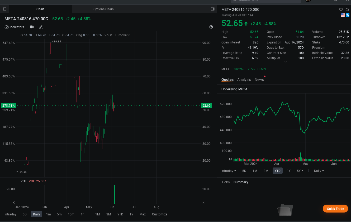351x222 pixels.
Task: Open the Indicators menu
Action: click(x=15, y=27)
